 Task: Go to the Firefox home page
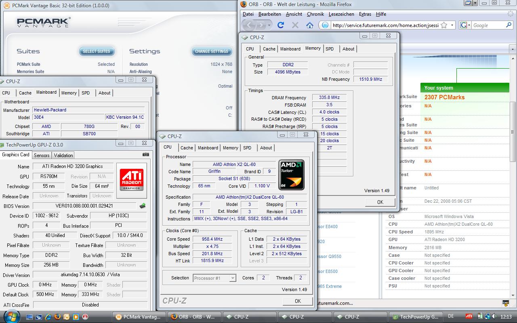pyautogui.click(x=310, y=25)
